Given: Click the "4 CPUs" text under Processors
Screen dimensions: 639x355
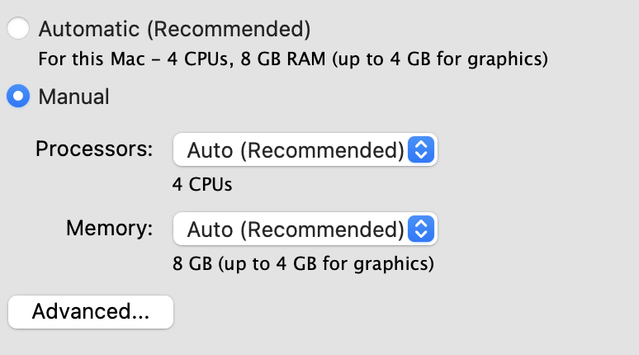Looking at the screenshot, I should [202, 184].
